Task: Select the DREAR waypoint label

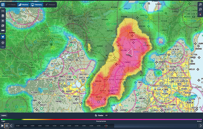Action: point(98,81)
